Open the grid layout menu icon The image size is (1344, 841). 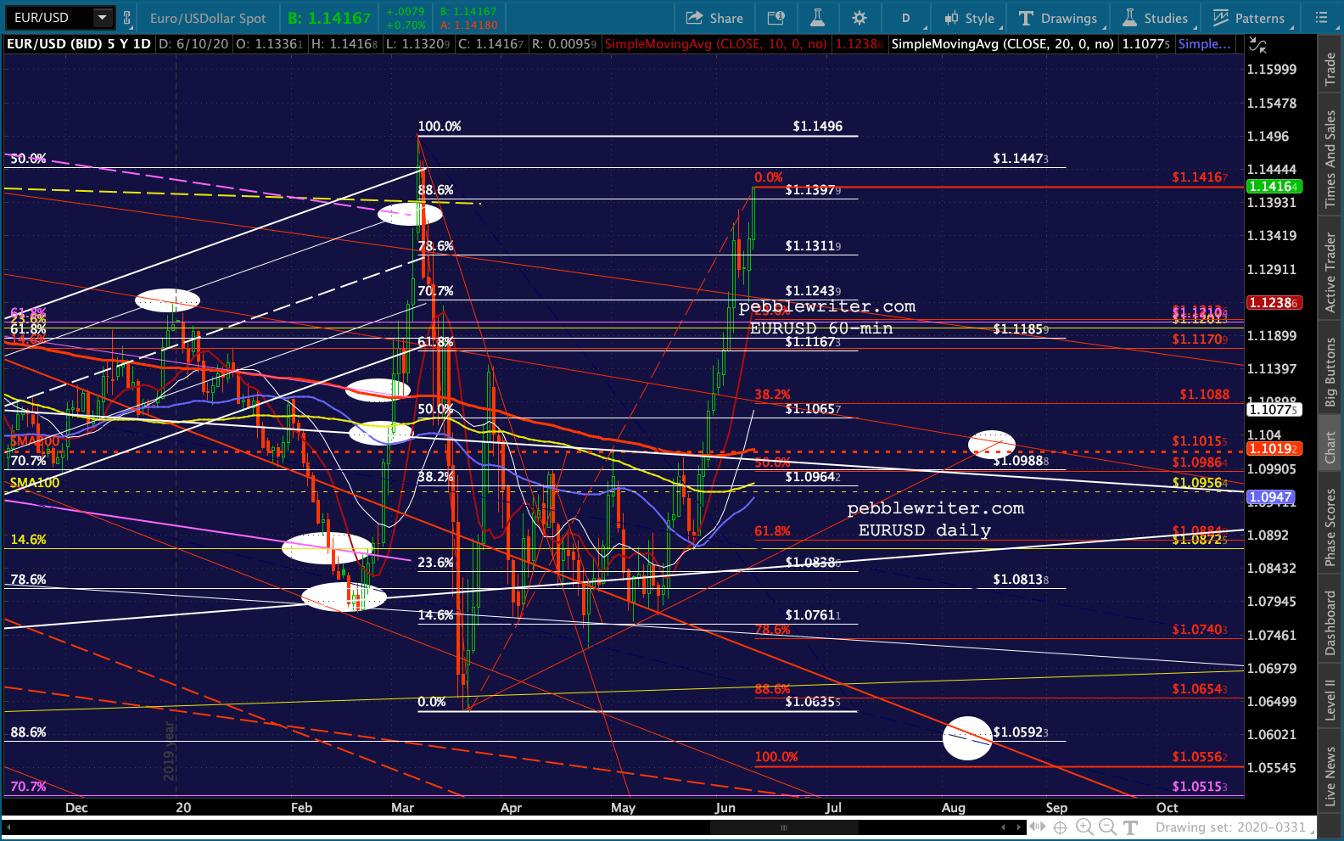pyautogui.click(x=1321, y=18)
